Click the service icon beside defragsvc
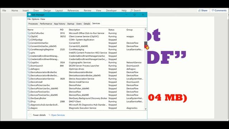 29,69
